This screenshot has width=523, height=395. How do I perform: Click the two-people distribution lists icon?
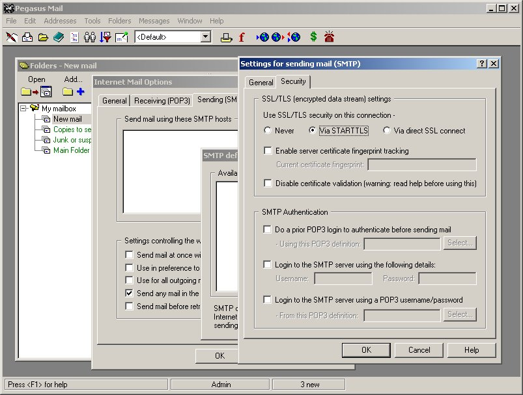coord(90,37)
